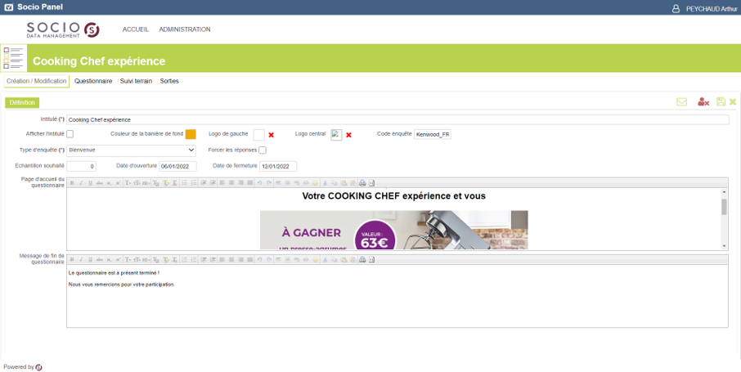The width and height of the screenshot is (741, 372).
Task: Click the envelope send-mail icon
Action: (x=681, y=101)
